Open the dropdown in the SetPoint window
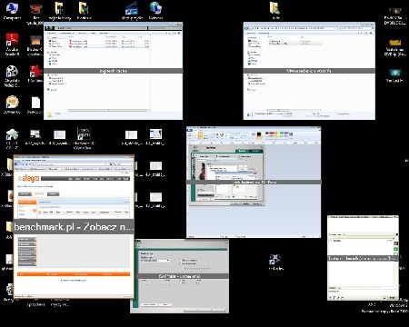This screenshot has height=327, width=409. pyautogui.click(x=155, y=261)
